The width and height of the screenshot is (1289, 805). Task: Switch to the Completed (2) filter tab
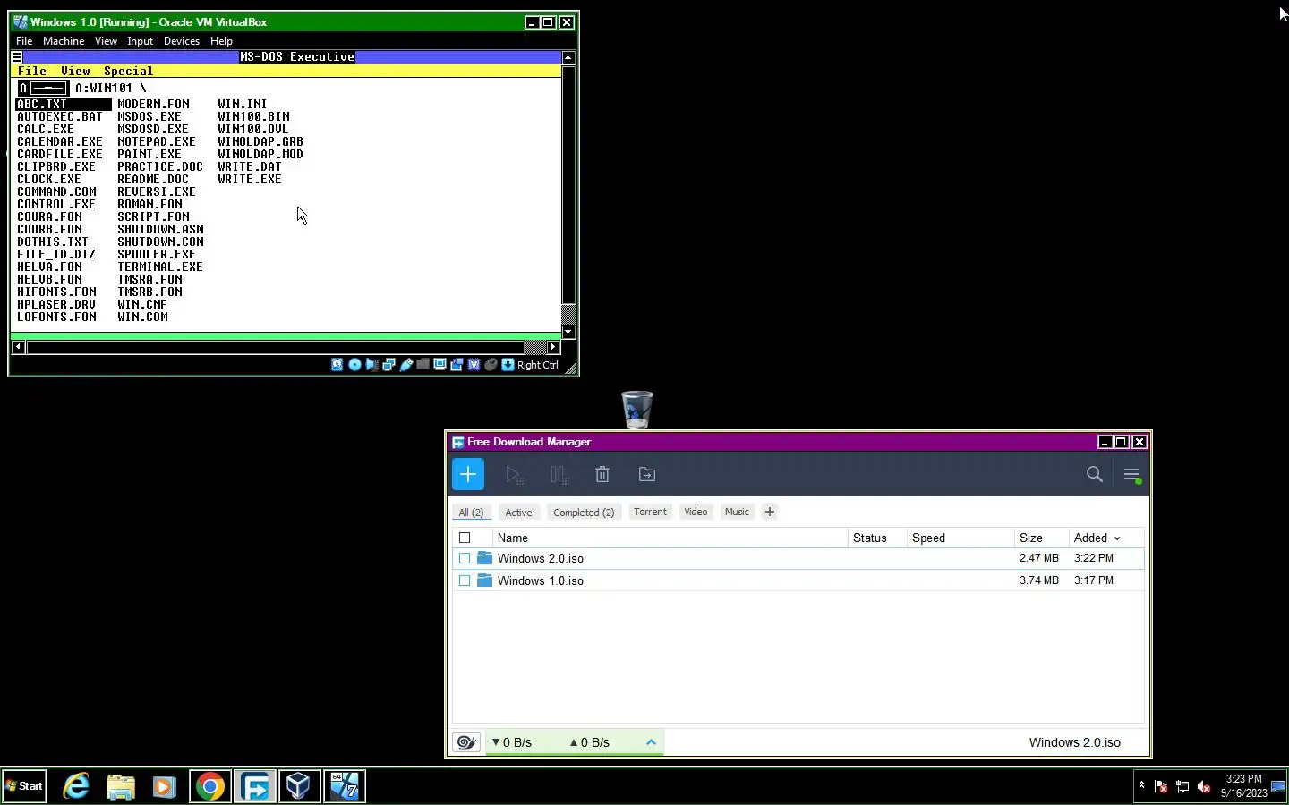point(584,513)
